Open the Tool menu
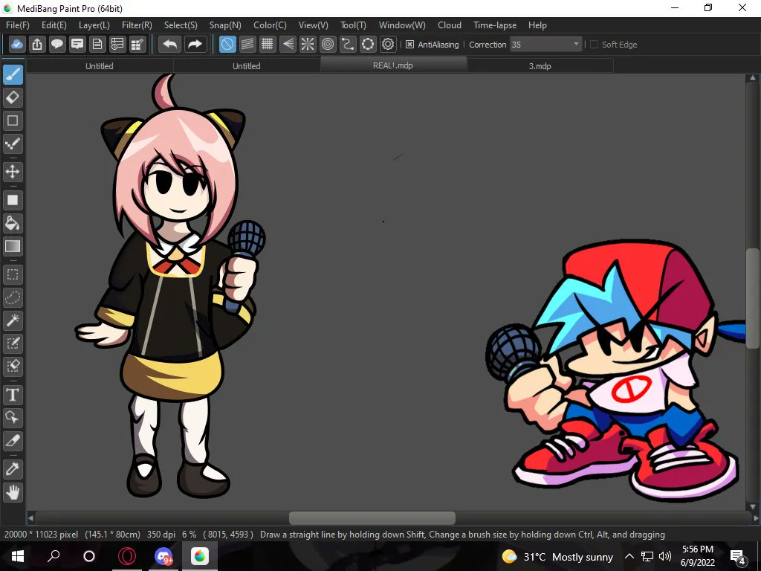This screenshot has height=571, width=761. (x=353, y=25)
